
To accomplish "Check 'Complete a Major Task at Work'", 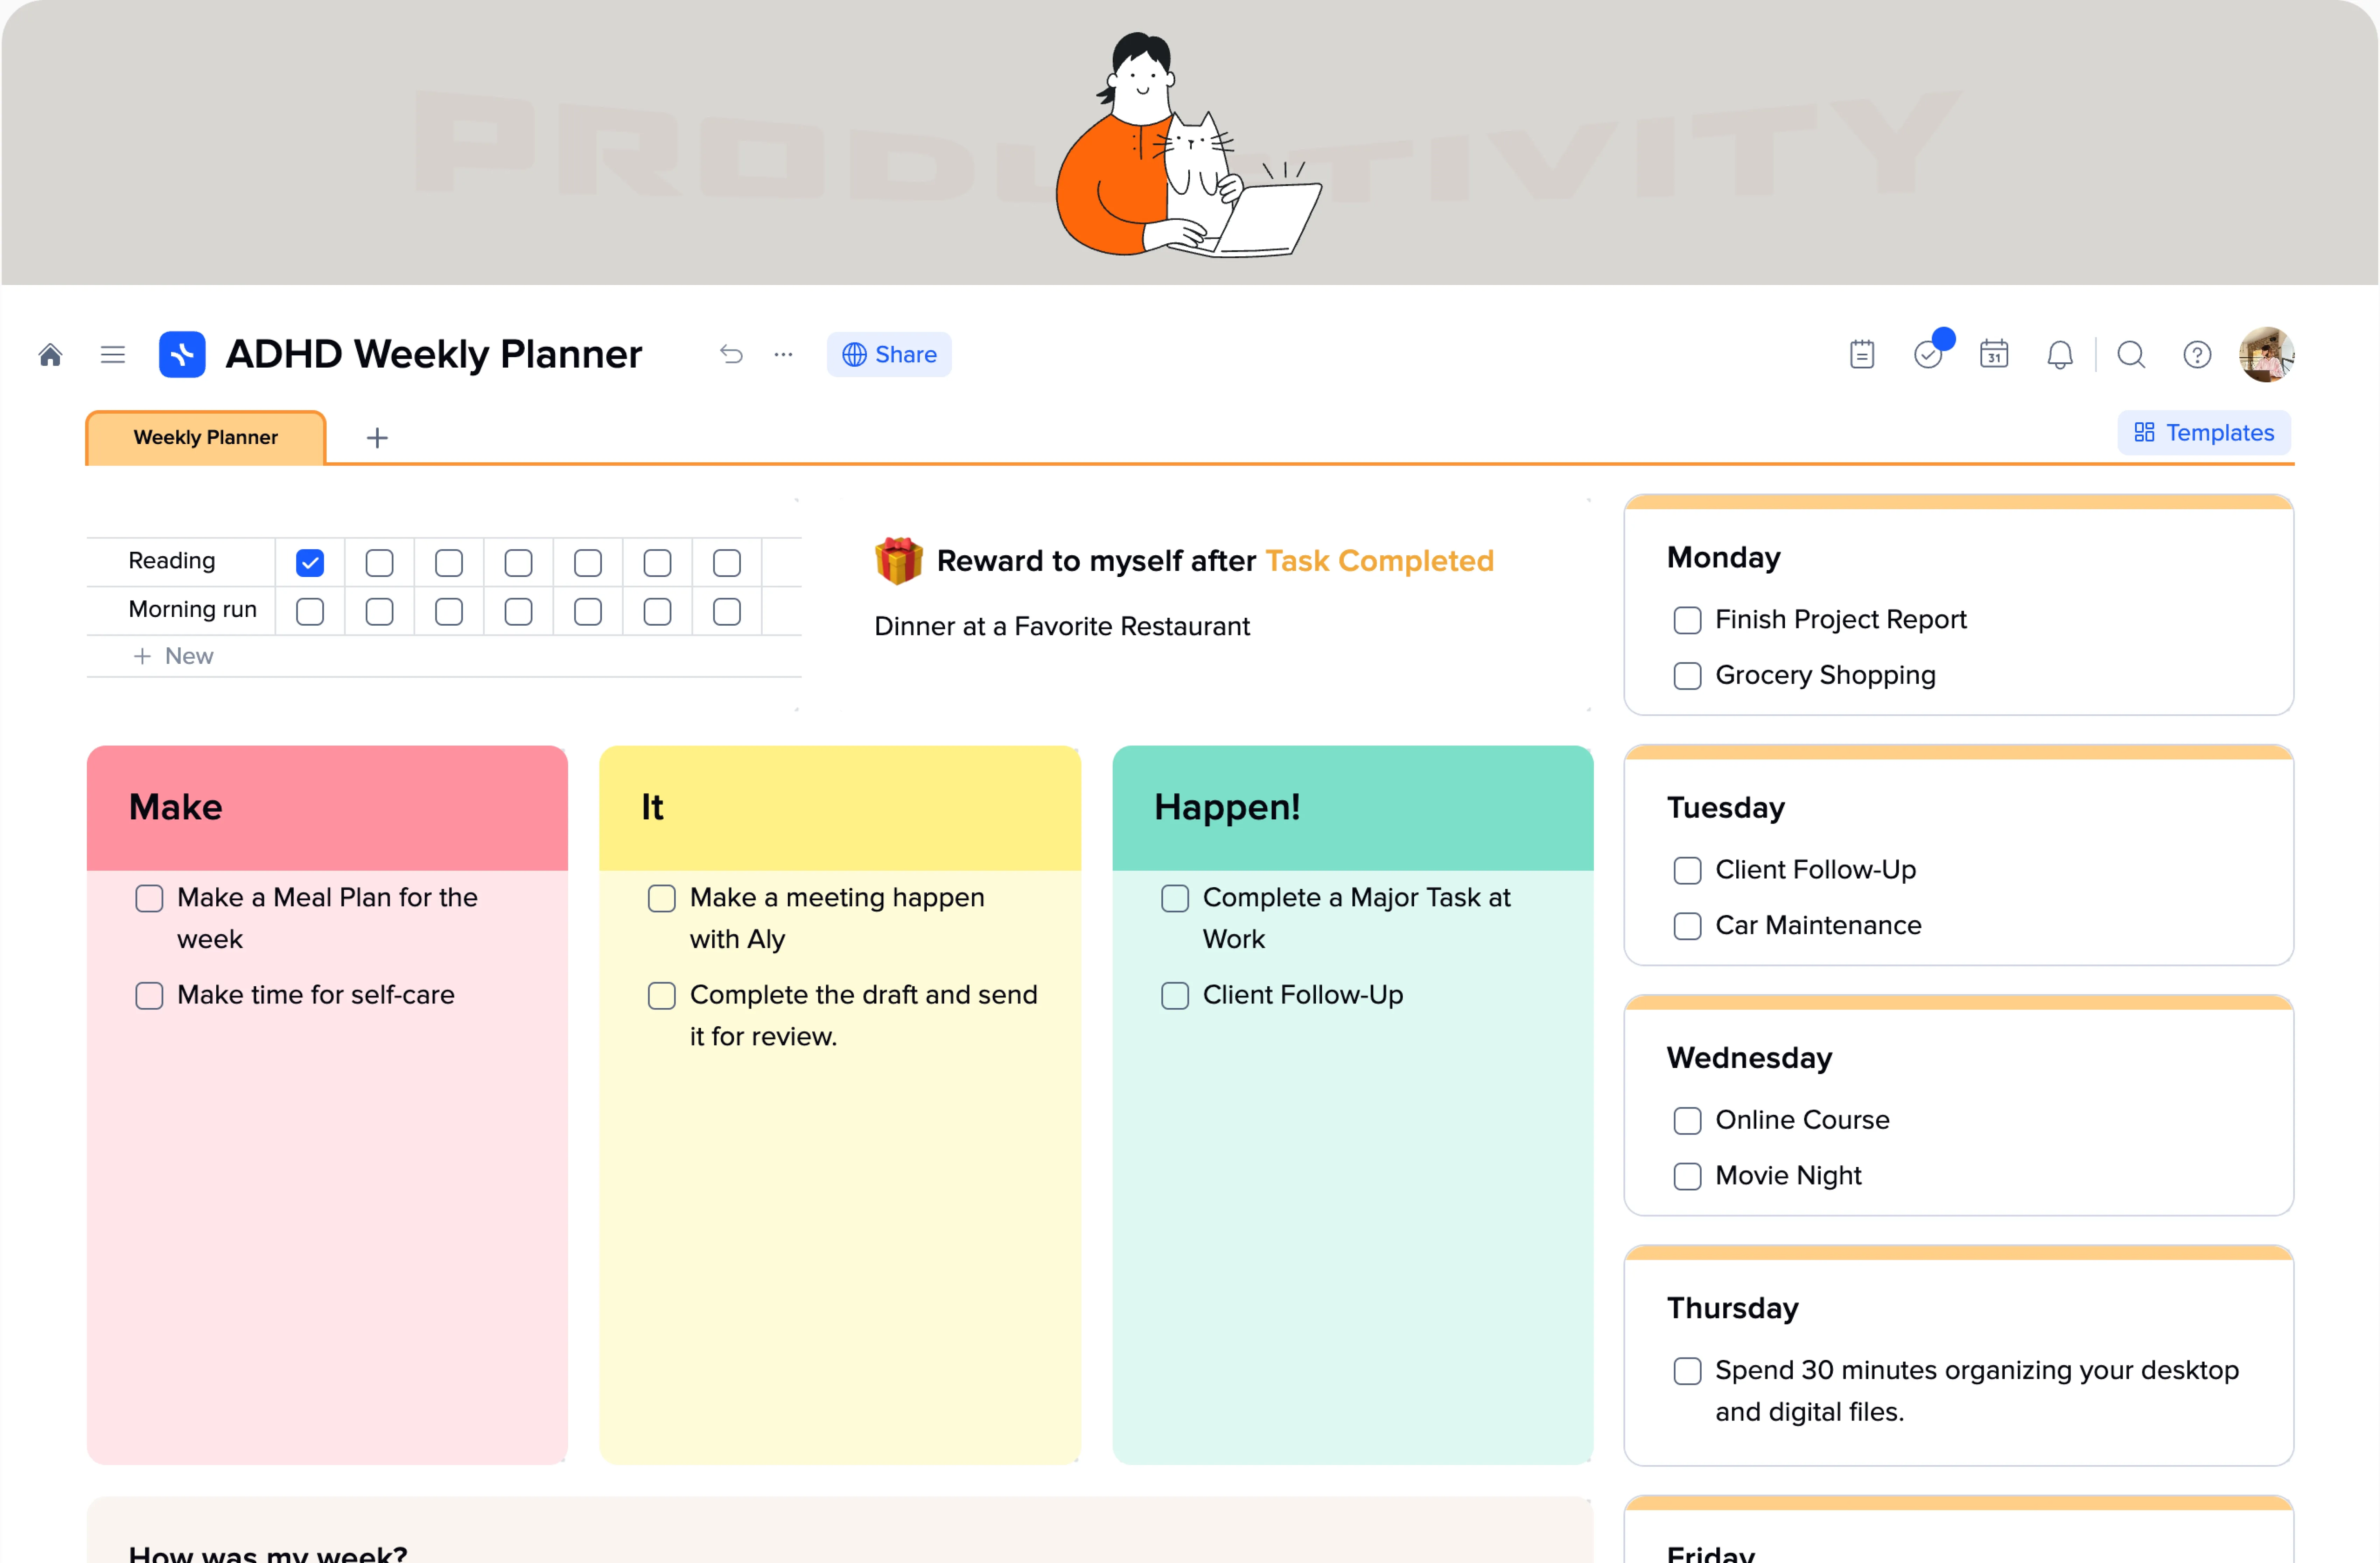I will [x=1175, y=898].
